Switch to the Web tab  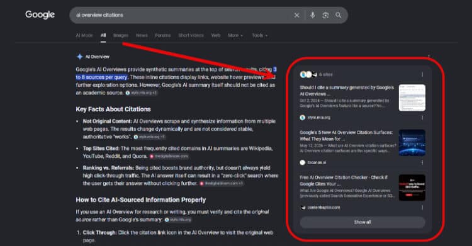(215, 35)
